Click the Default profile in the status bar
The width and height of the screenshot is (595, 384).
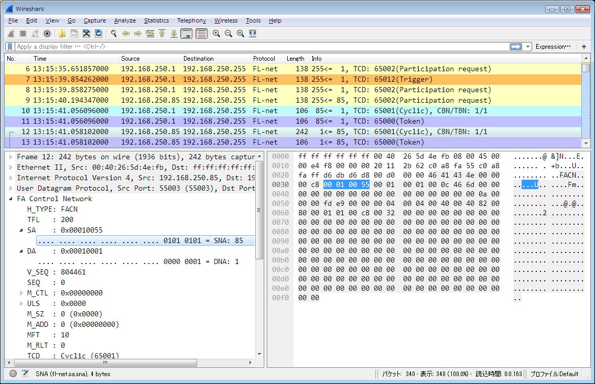pos(554,374)
